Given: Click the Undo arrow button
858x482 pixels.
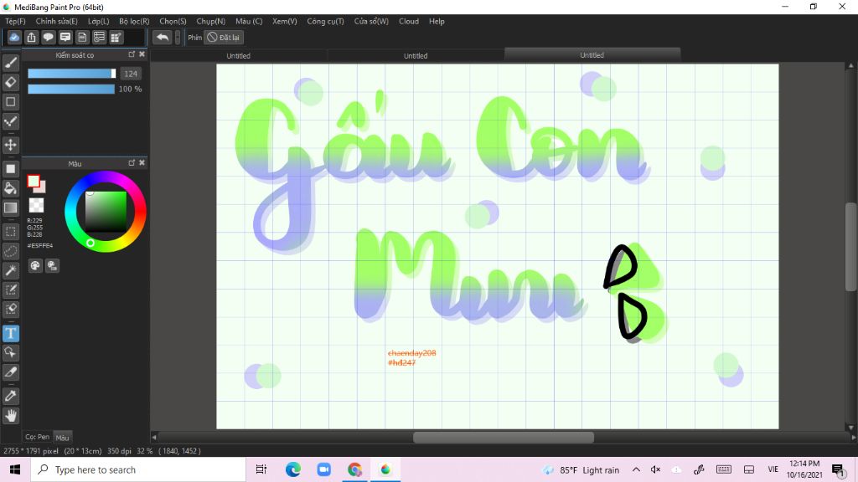Looking at the screenshot, I should (162, 37).
